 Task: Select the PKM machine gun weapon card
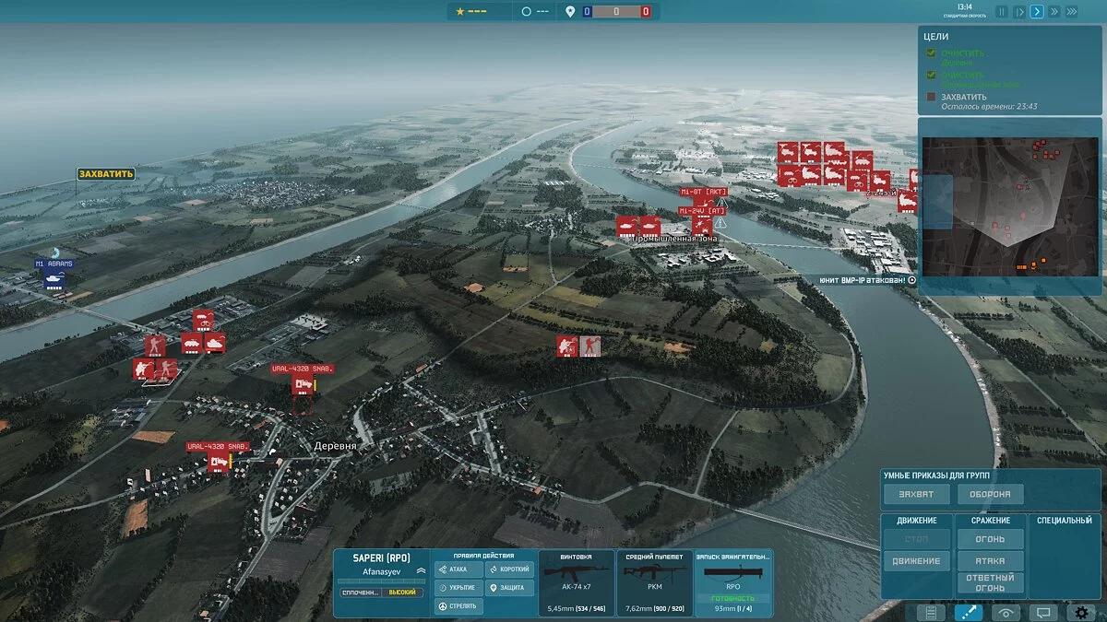tap(655, 583)
